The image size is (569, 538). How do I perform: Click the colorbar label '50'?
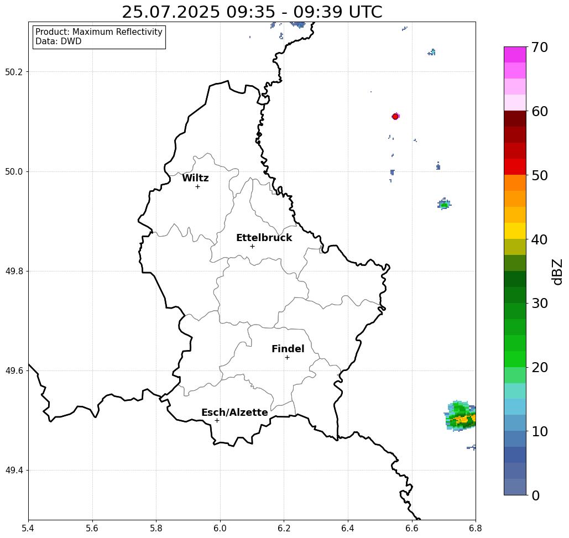[540, 175]
